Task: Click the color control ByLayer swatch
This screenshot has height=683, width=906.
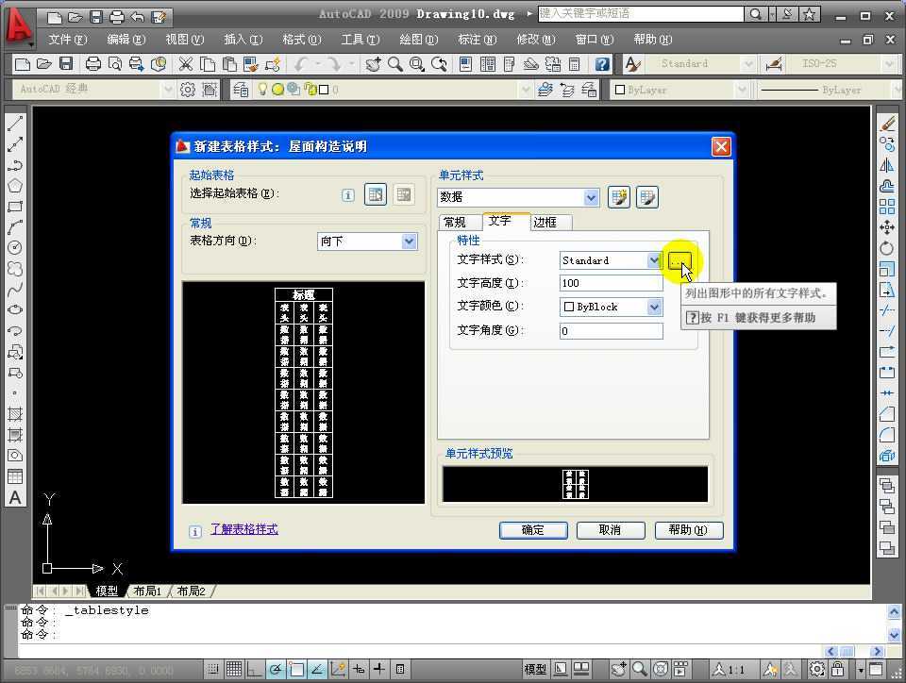Action: (x=620, y=90)
